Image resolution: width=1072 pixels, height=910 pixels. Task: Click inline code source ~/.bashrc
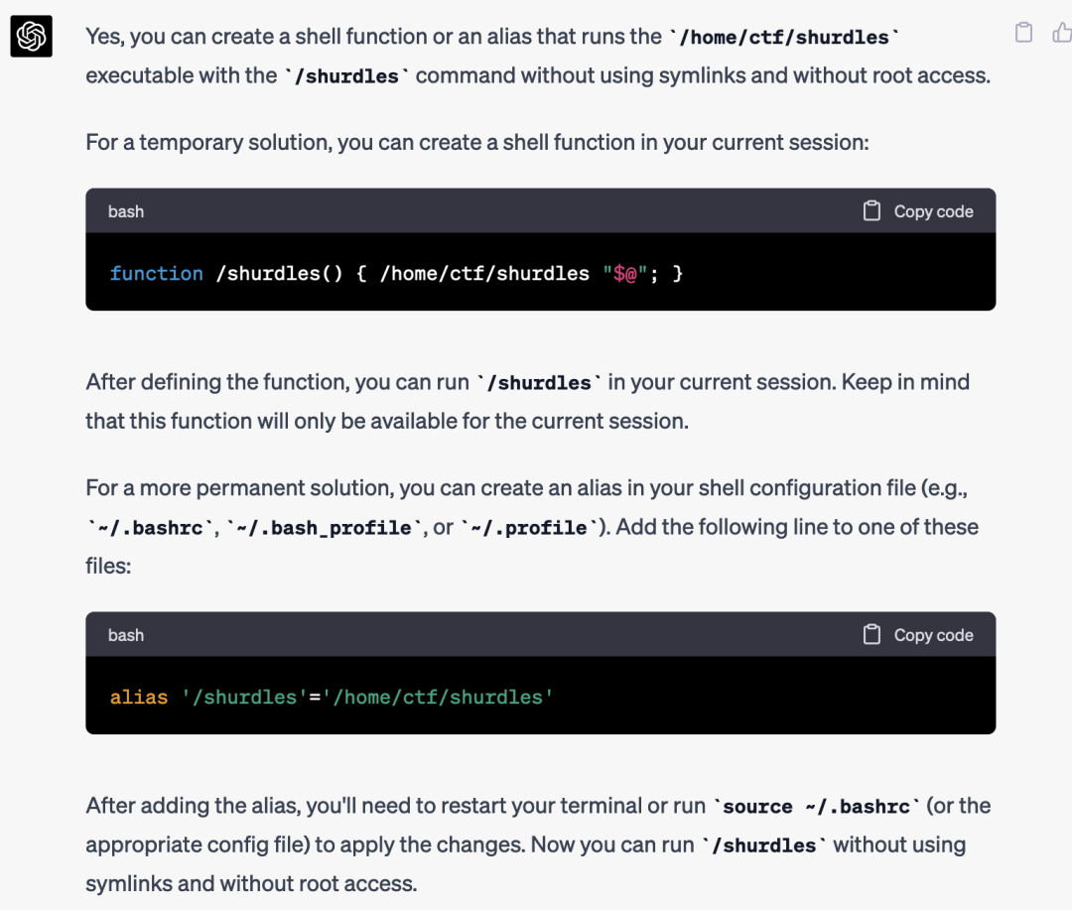[x=817, y=807]
